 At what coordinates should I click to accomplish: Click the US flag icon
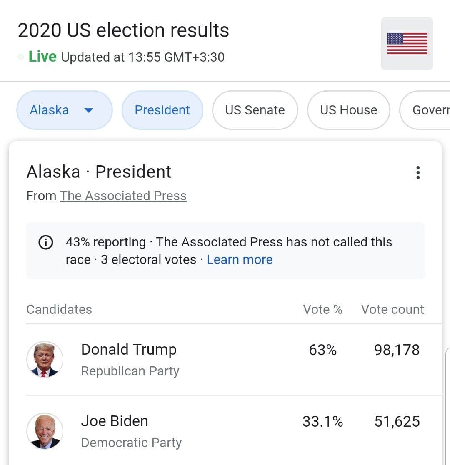click(407, 44)
